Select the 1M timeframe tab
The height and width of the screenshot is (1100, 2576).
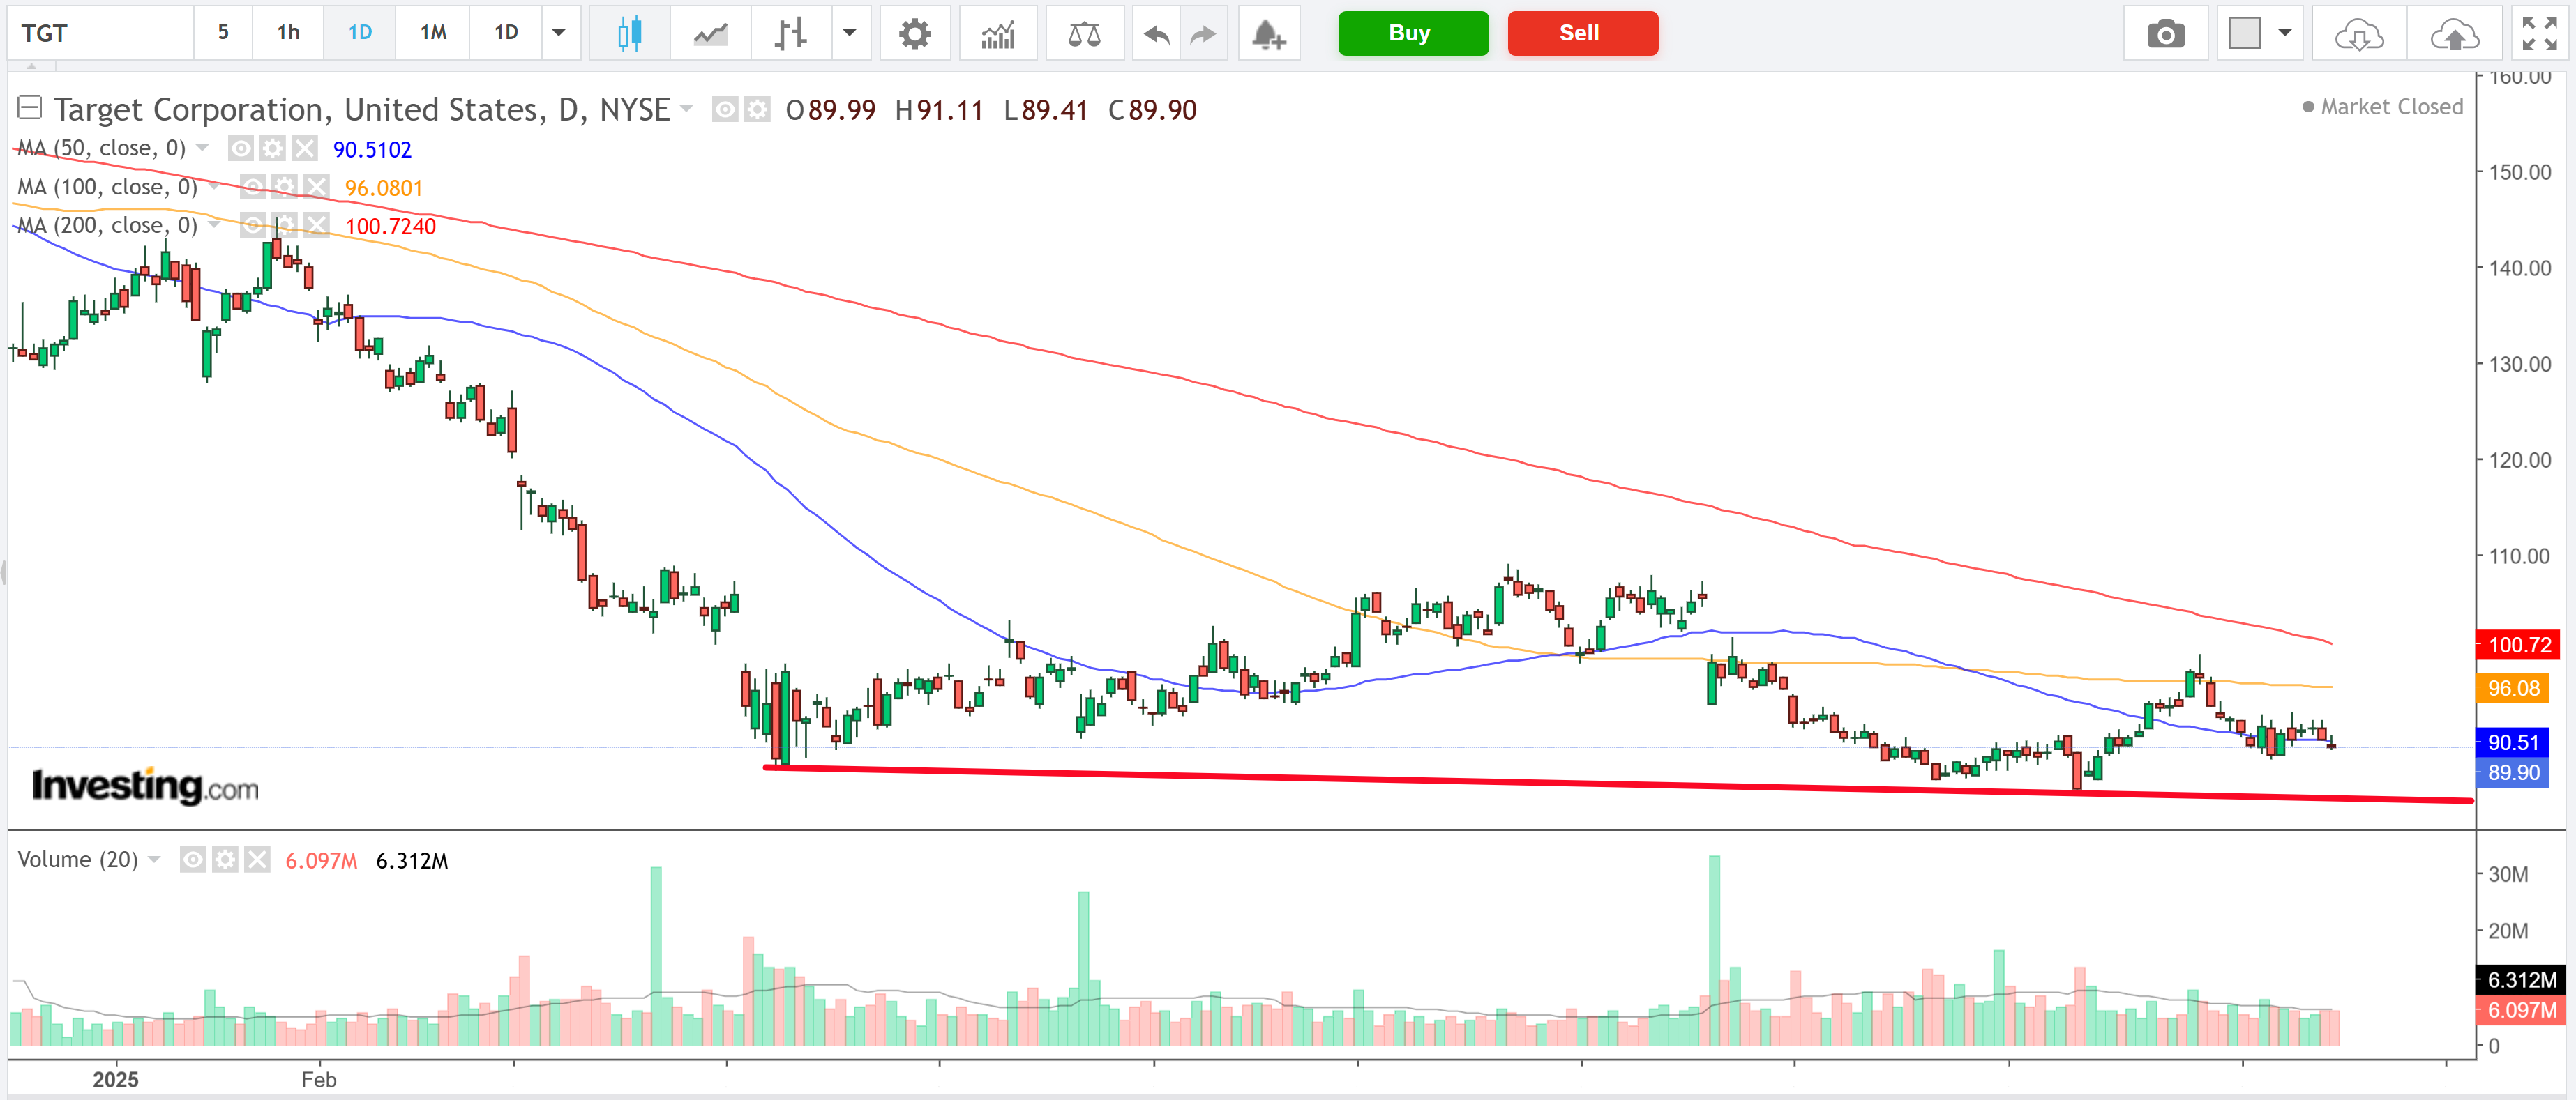pos(432,33)
